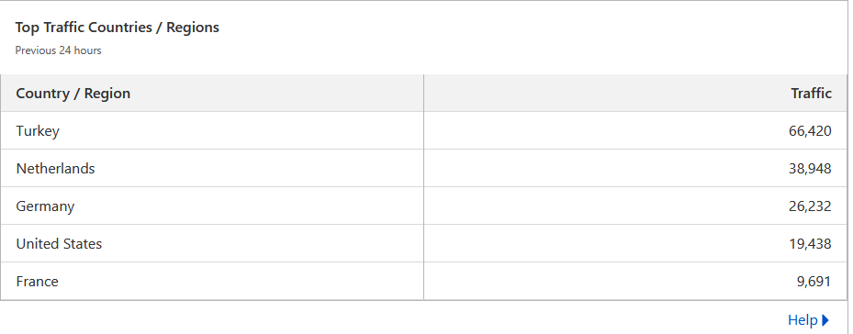Click Netherlands traffic value 38,948
853x334 pixels.
coord(810,169)
